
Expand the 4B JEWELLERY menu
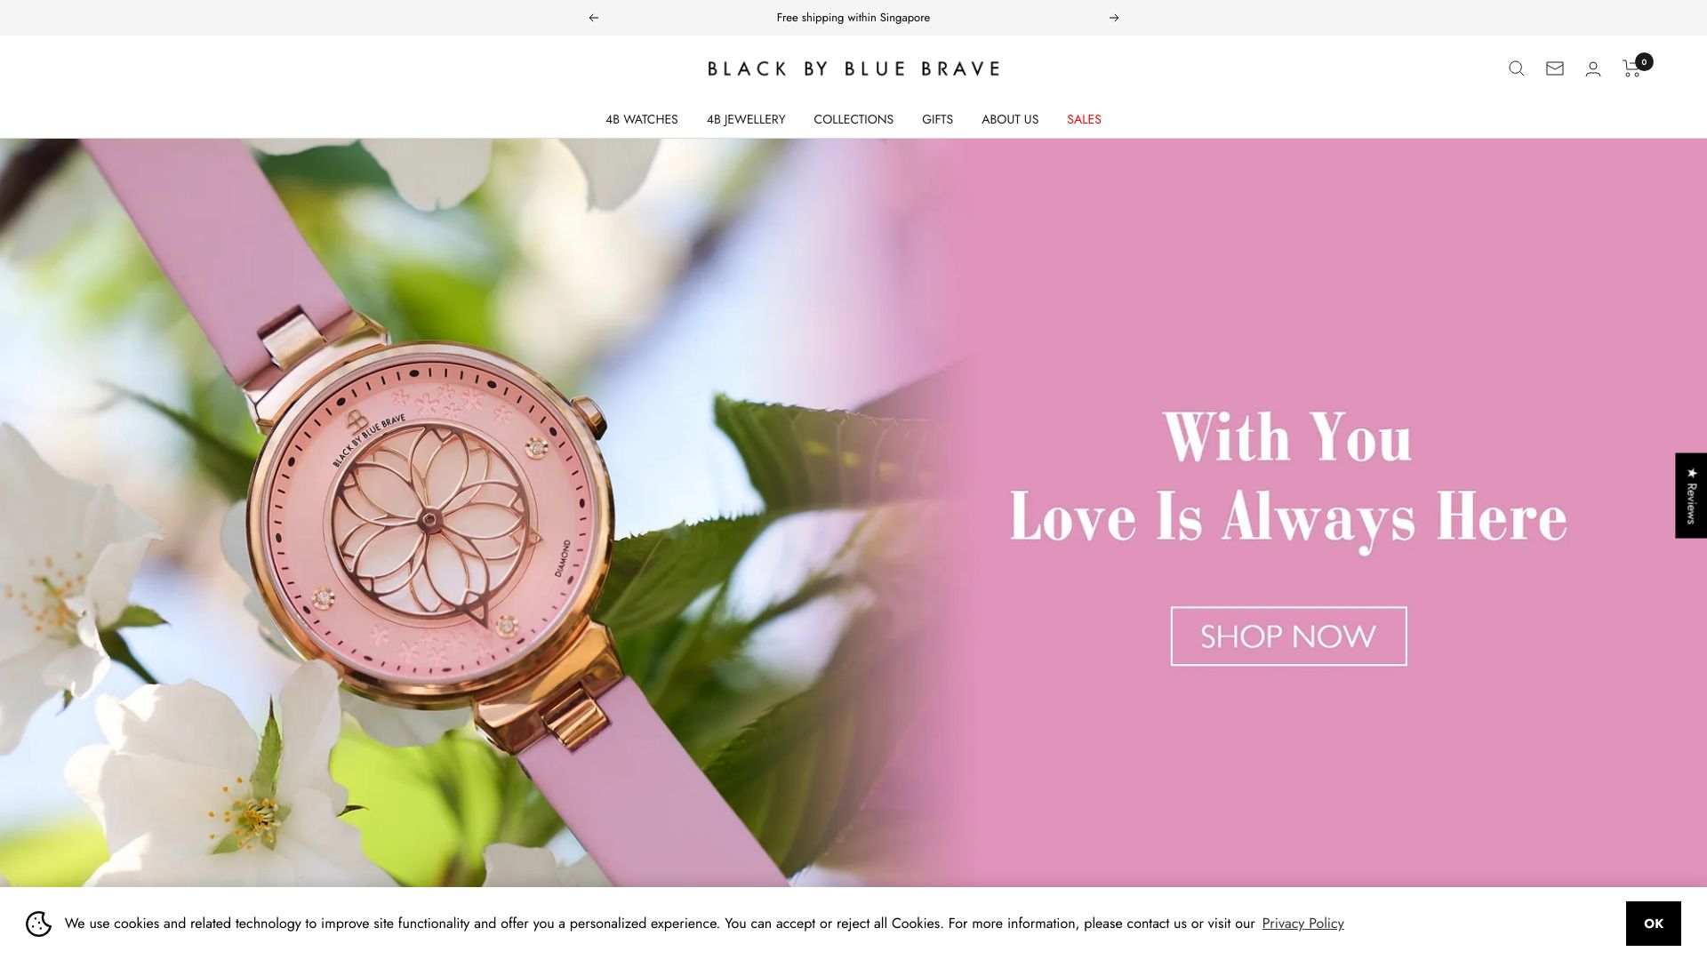tap(745, 119)
